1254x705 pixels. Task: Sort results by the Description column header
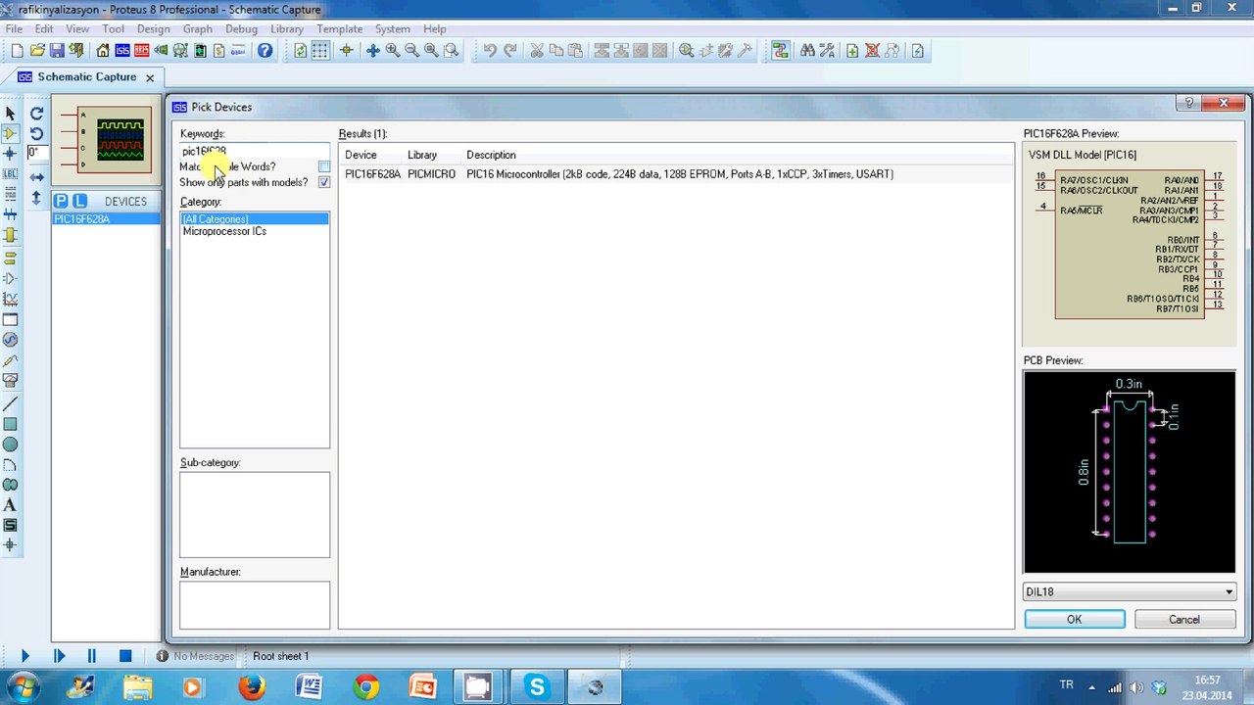pos(491,155)
